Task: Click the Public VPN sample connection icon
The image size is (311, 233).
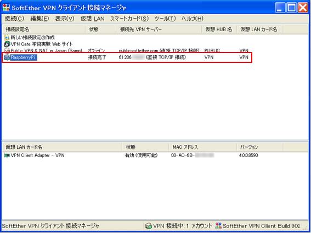Action: 7,50
